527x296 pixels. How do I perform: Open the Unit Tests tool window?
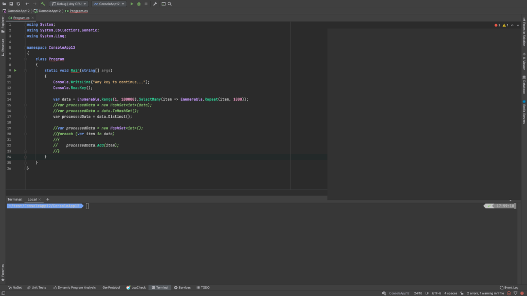tap(37, 288)
